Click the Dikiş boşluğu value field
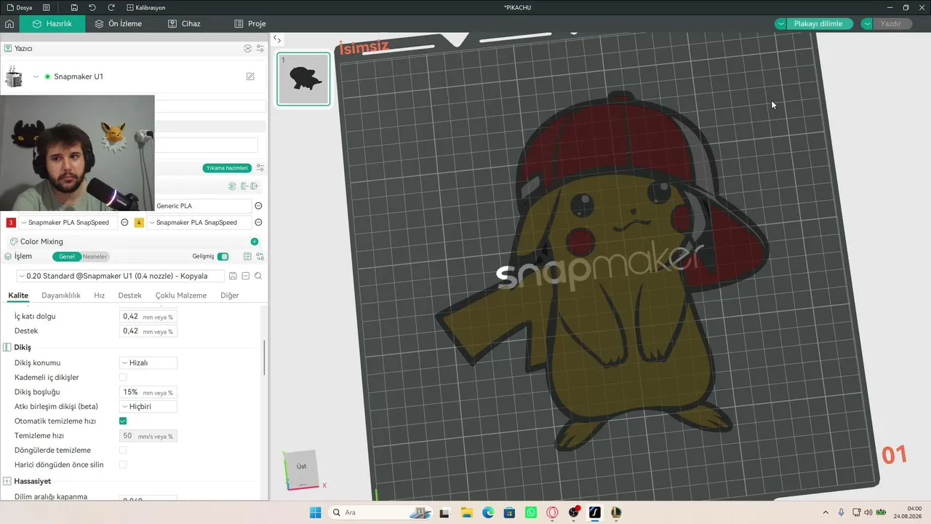The height and width of the screenshot is (524, 931). 148,392
